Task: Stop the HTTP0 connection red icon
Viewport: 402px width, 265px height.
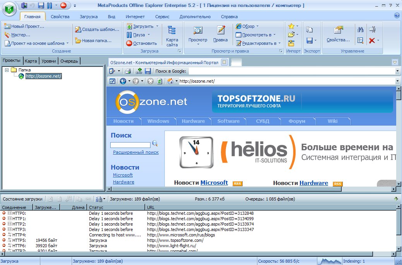Action: [4, 213]
